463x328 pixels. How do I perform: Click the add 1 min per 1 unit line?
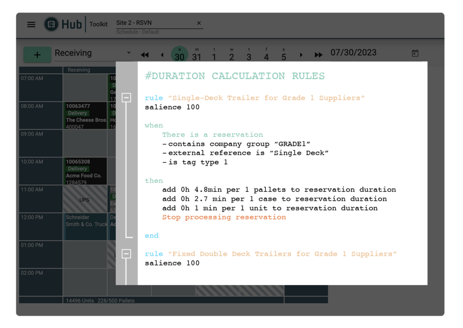(270, 208)
